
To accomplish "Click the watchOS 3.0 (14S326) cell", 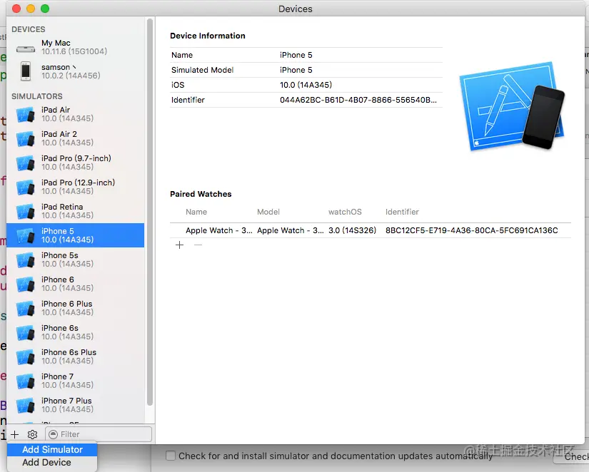I will click(352, 230).
